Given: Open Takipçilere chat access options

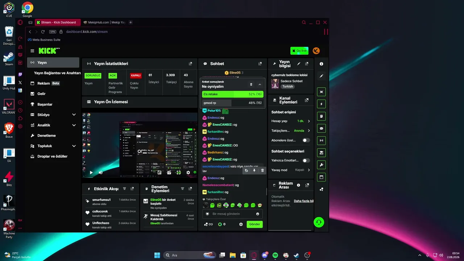Looking at the screenshot, I should (291, 130).
